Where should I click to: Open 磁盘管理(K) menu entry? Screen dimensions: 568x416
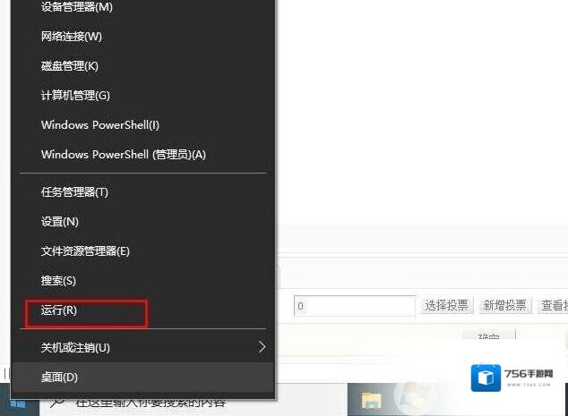[142, 66]
